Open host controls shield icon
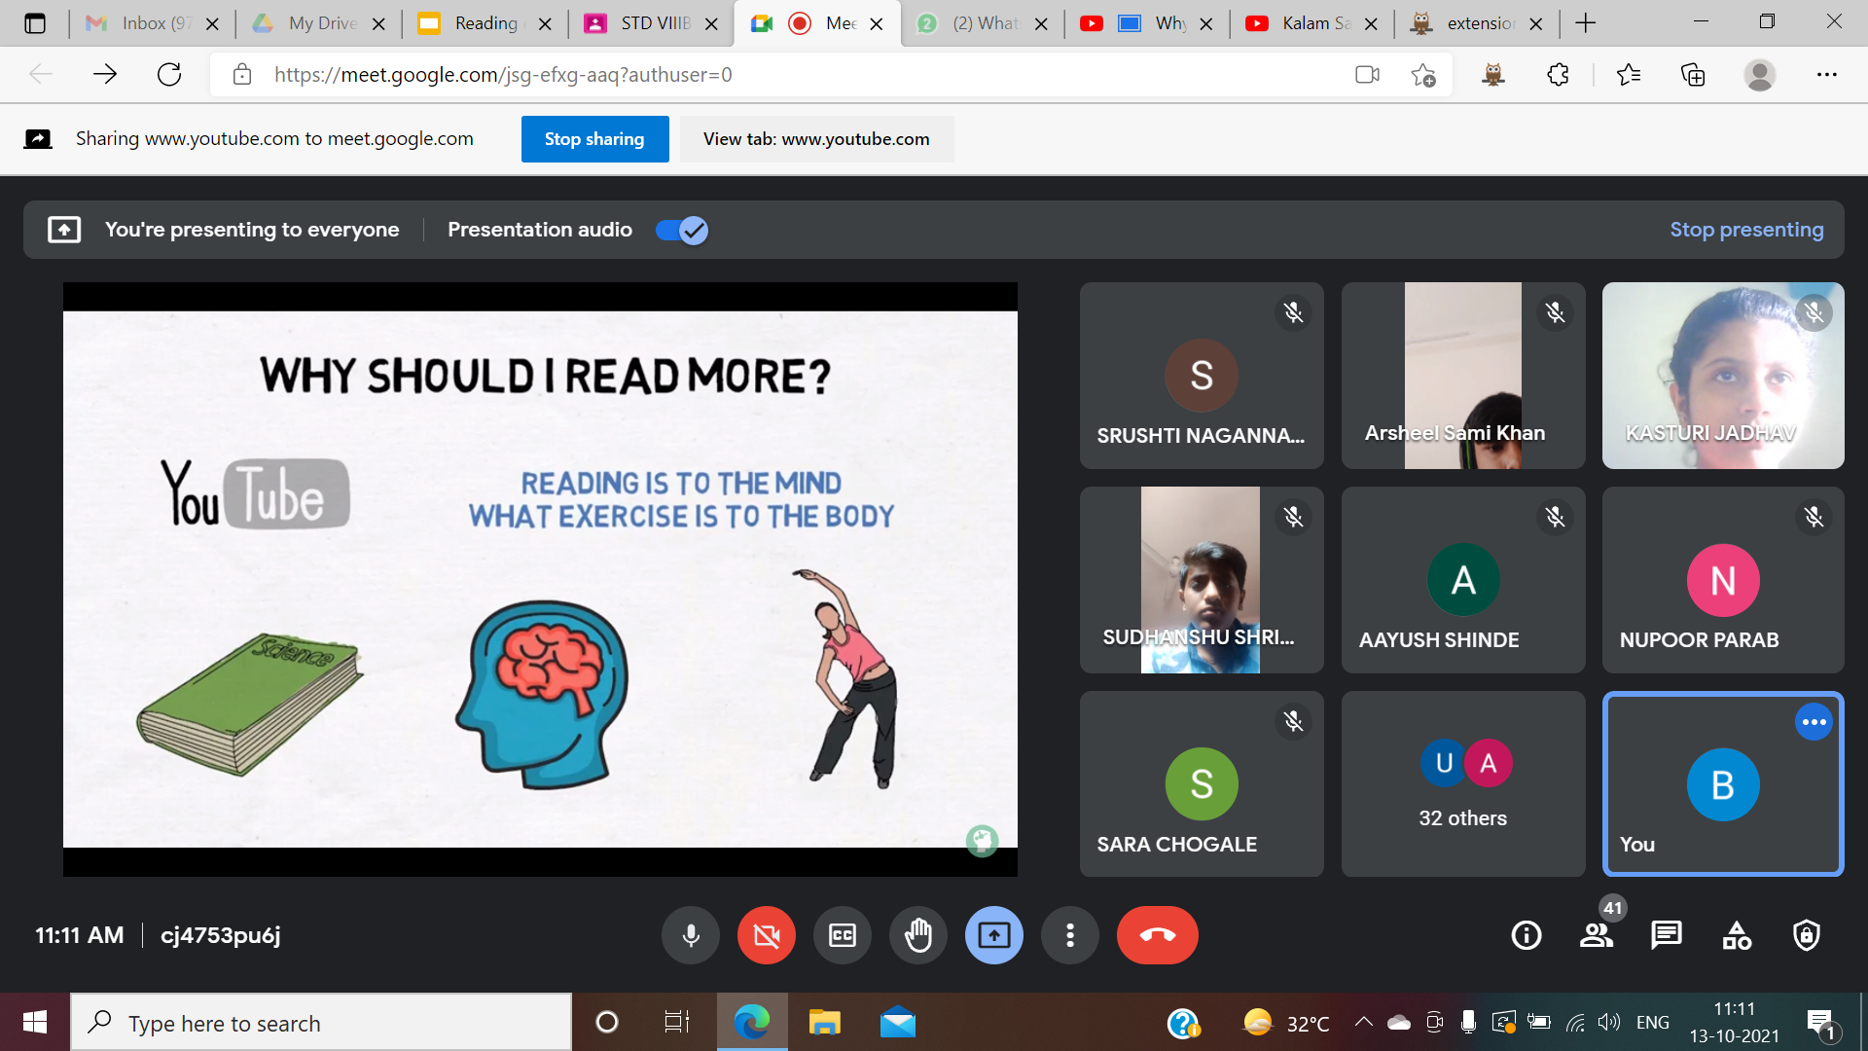The height and width of the screenshot is (1051, 1868). click(1807, 935)
